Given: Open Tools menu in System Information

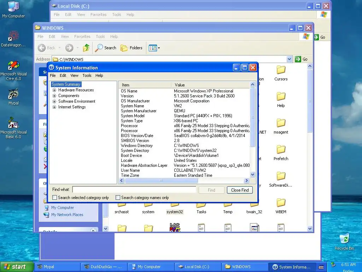Looking at the screenshot, I should point(87,75).
